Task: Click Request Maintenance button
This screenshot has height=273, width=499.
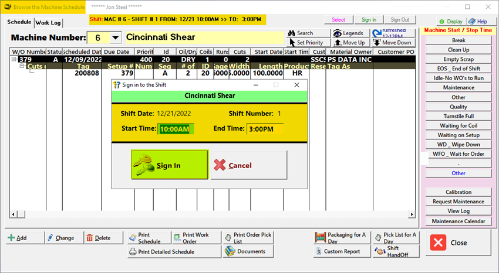Action: [x=458, y=202]
